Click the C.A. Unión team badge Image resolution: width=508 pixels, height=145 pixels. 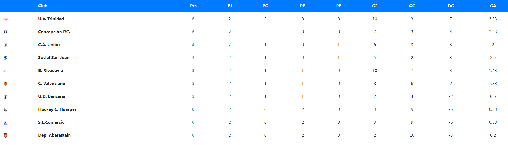tap(5, 45)
